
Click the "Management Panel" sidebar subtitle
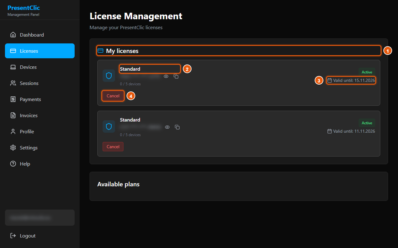23,15
